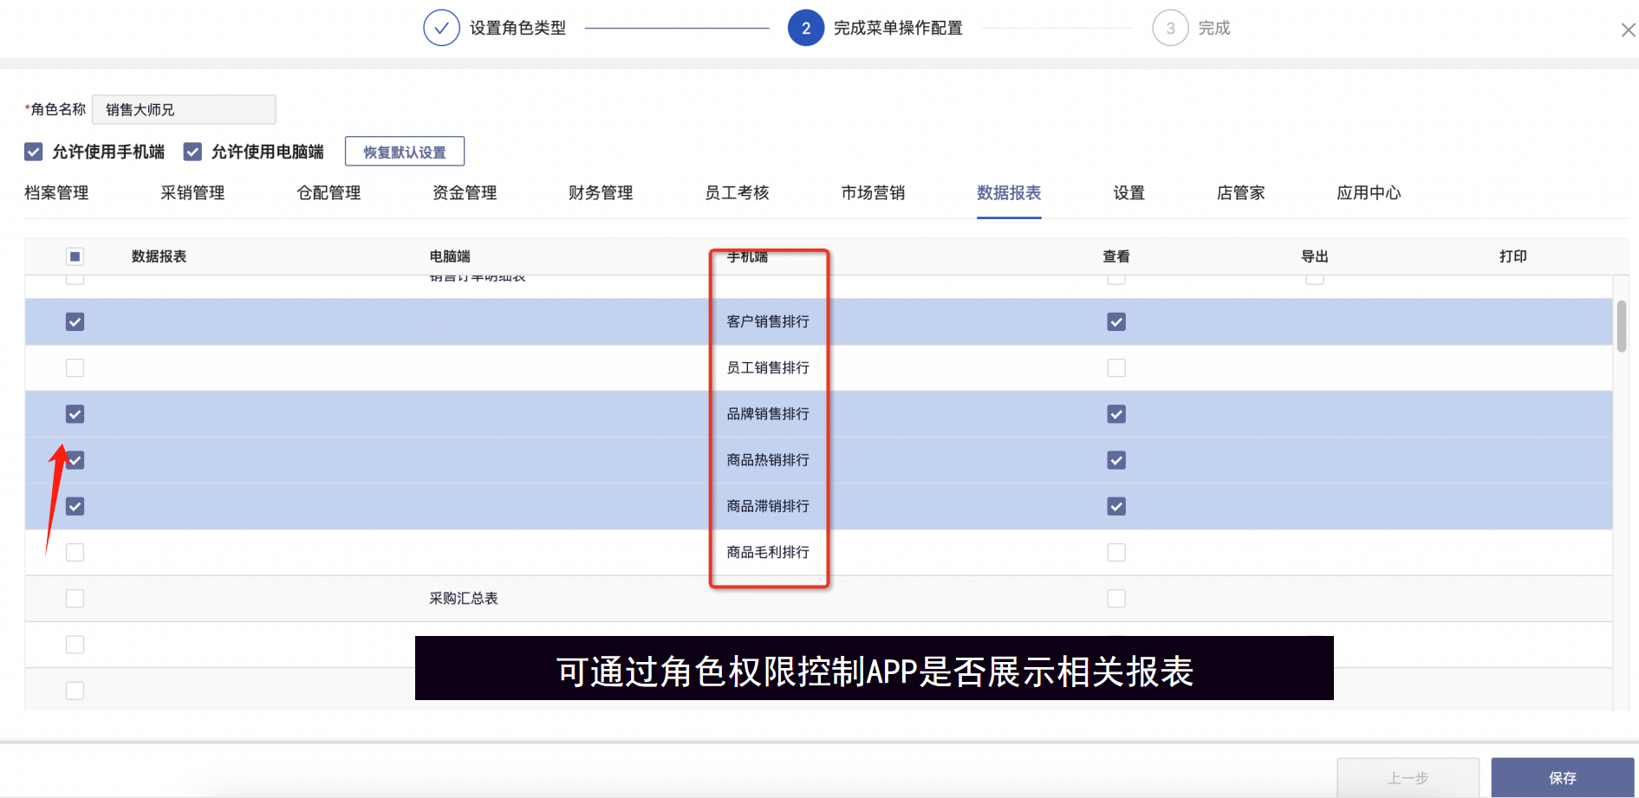Click the 恢复默认设置 button

[x=405, y=152]
